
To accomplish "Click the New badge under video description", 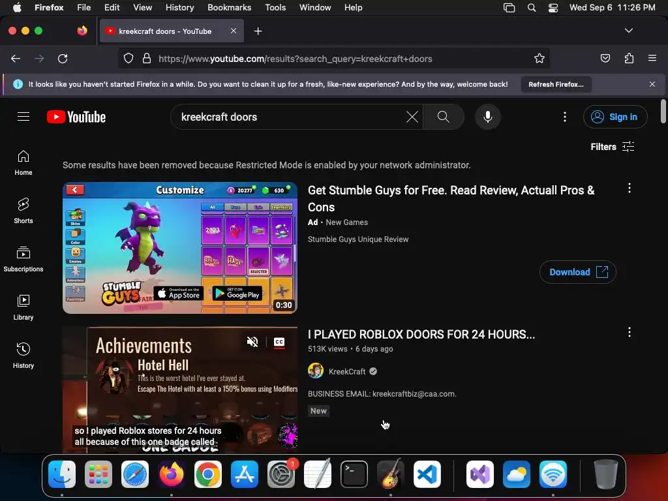I will pos(318,411).
